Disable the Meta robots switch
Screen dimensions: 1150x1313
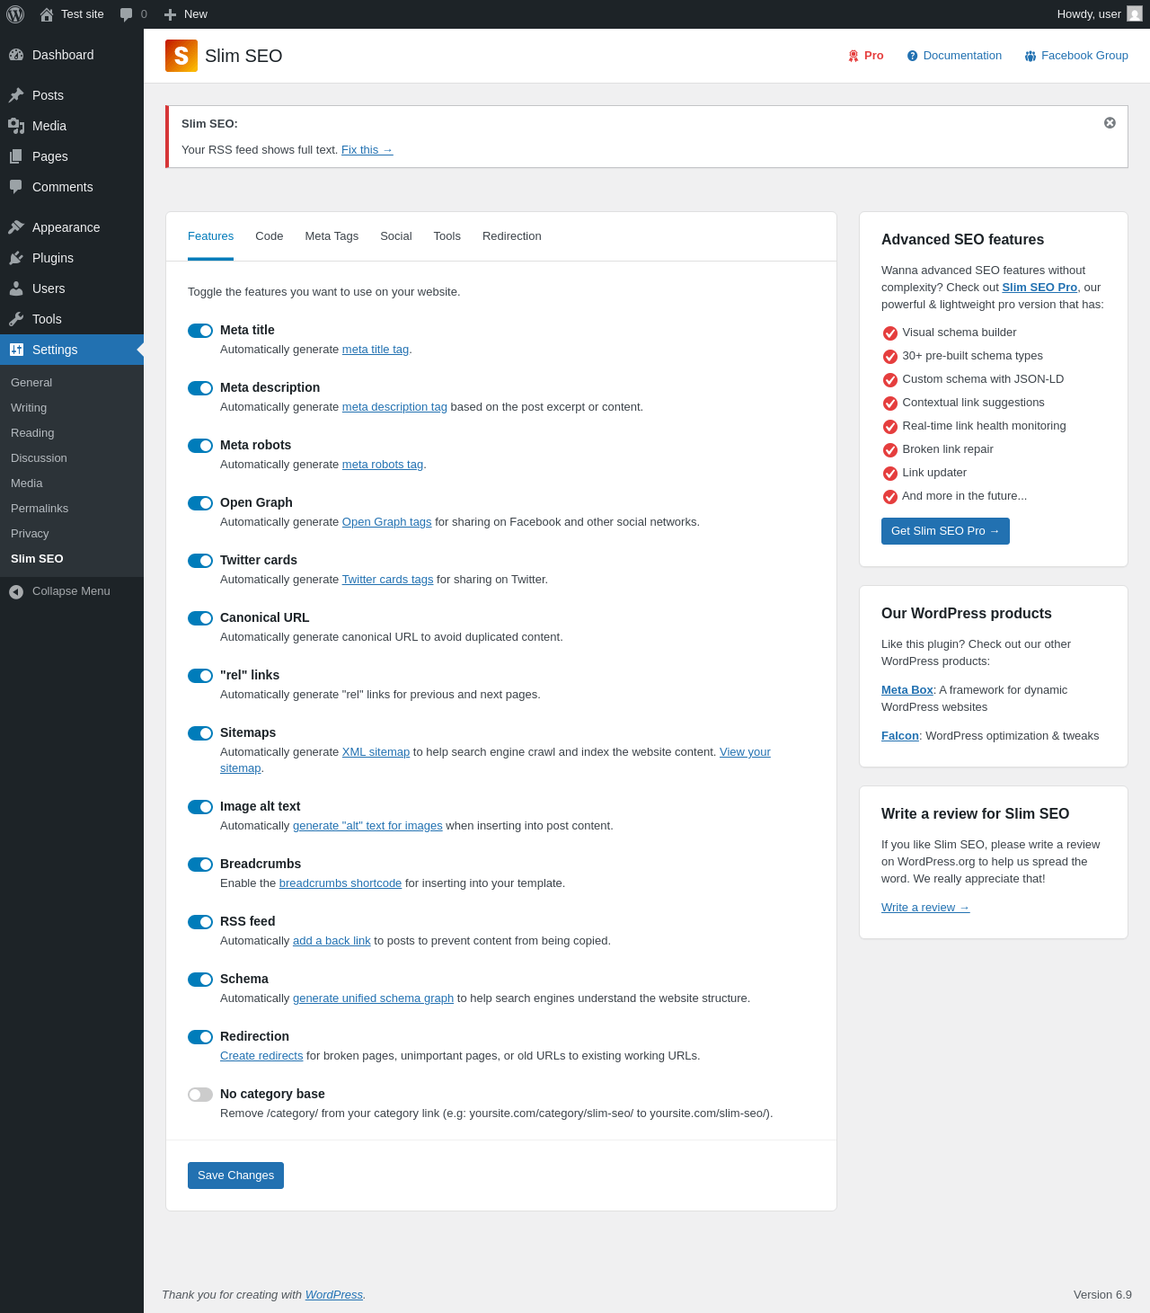click(x=200, y=446)
